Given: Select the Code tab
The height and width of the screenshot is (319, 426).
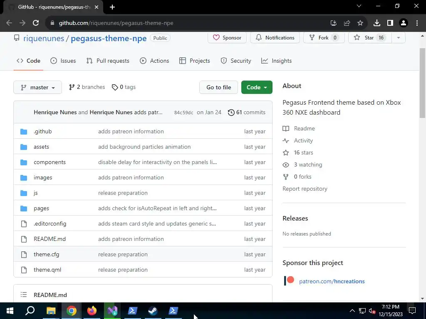Looking at the screenshot, I should [28, 61].
